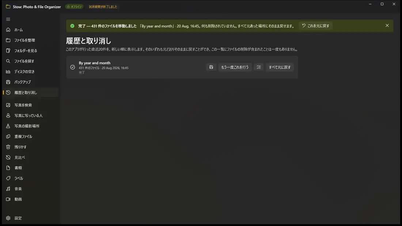Select 履歴と取り消し sidebar item

31,92
